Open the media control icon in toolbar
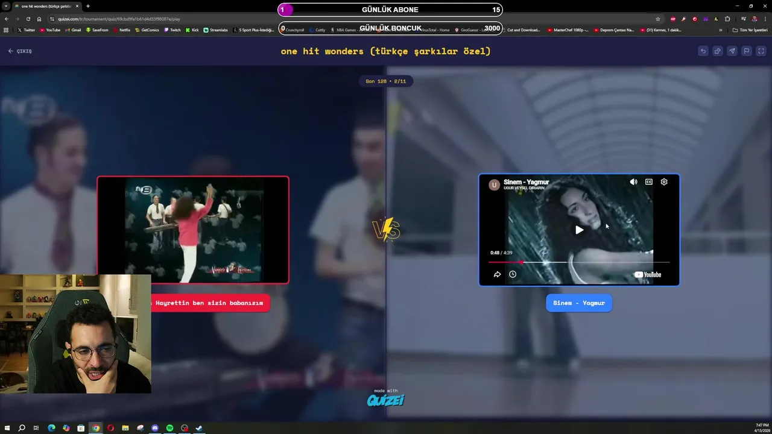 743,19
